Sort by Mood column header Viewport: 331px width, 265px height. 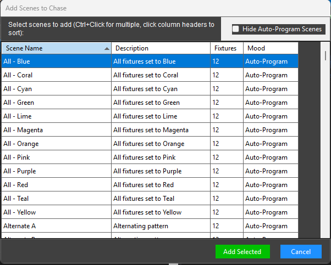[x=271, y=48]
